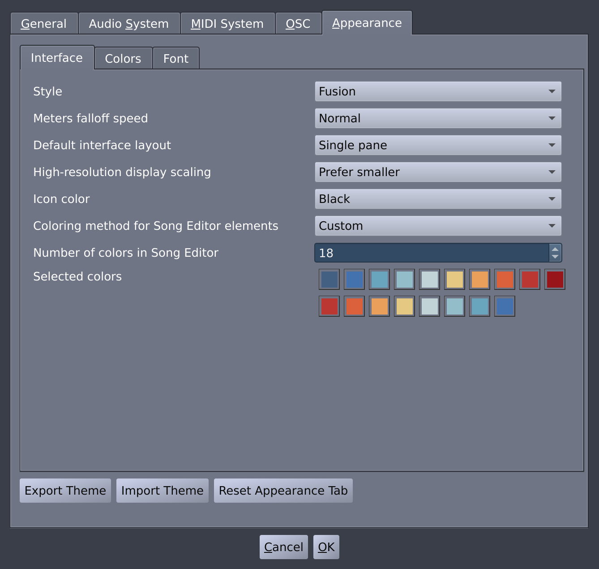Switch to the OSC tab
Screen dimensions: 599x569
tap(298, 23)
